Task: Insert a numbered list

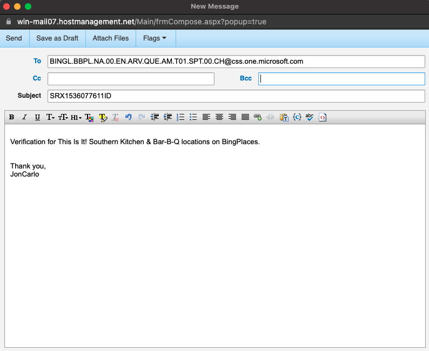Action: click(x=180, y=117)
